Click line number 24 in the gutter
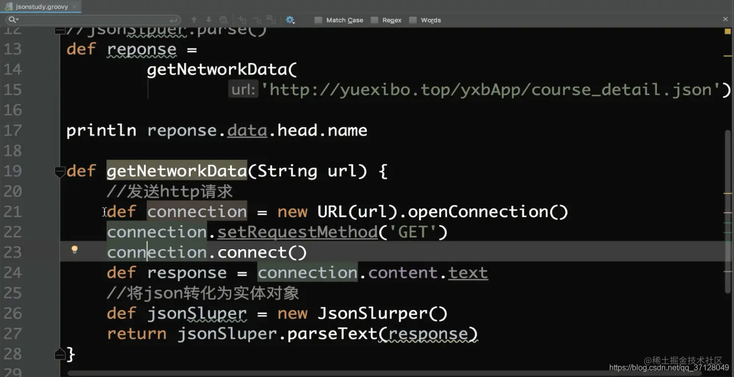Viewport: 734px width, 377px height. coord(13,272)
